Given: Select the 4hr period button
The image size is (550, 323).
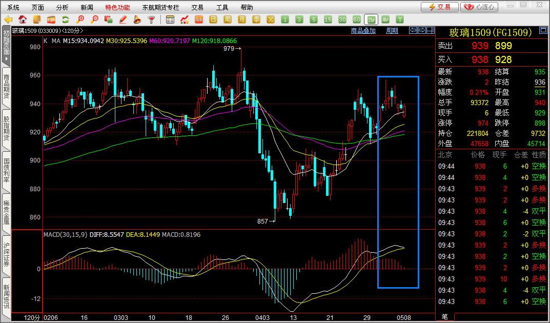Looking at the screenshot, I should 385,19.
